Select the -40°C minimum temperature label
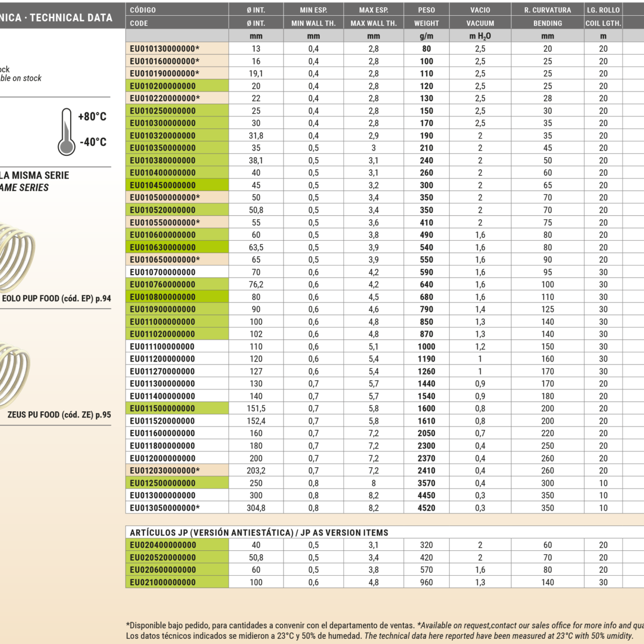The height and width of the screenshot is (644, 644). click(93, 142)
